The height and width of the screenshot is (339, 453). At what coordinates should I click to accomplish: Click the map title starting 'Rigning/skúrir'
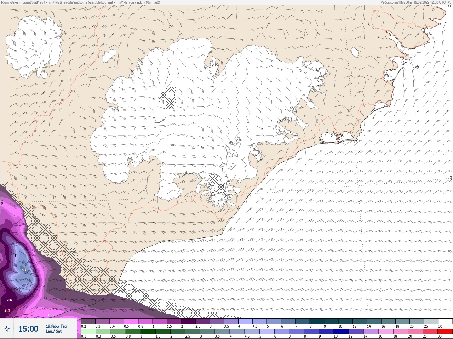click(81, 2)
